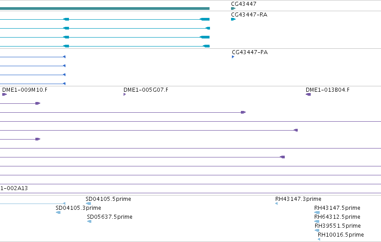The width and height of the screenshot is (381, 242).
Task: Click the small triangle glyph under RH10016.5prime
Action: (x=319, y=239)
